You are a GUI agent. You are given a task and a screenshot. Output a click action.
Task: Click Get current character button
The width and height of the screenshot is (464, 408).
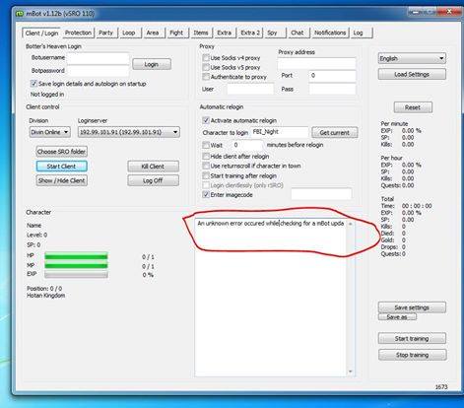[x=334, y=133]
